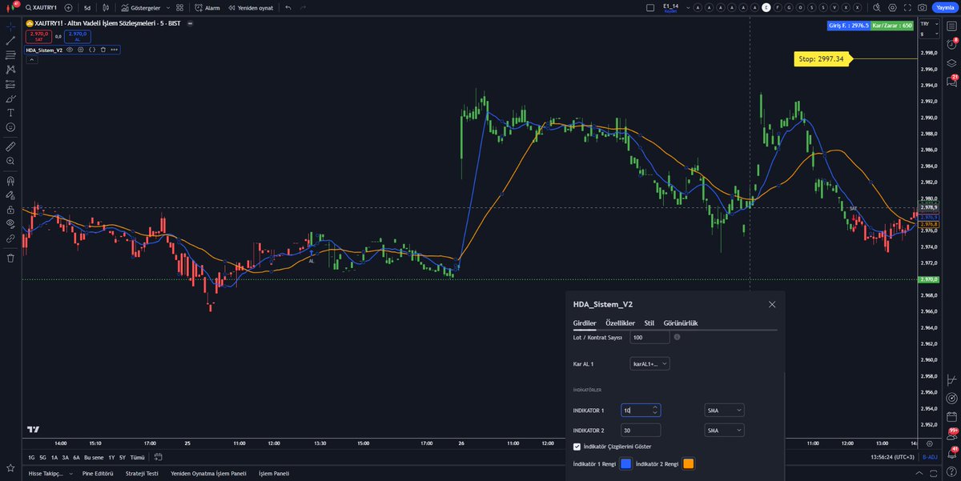Open INDIKATOR 2 SMA type dropdown

(x=724, y=431)
